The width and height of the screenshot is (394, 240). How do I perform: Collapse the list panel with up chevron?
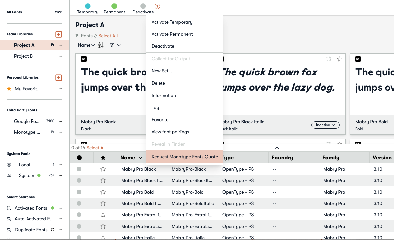tap(277, 148)
